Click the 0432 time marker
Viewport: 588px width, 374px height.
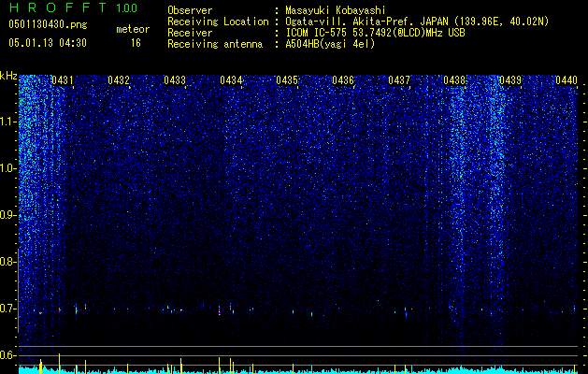(119, 80)
